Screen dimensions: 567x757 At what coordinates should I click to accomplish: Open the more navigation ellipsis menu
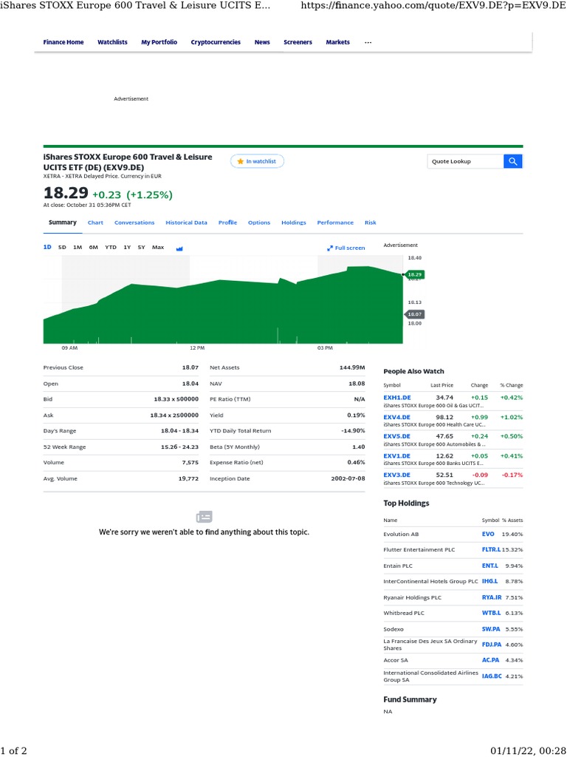(368, 42)
